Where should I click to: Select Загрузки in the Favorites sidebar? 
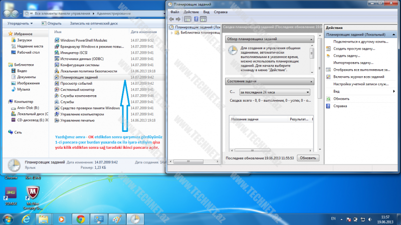(x=24, y=40)
